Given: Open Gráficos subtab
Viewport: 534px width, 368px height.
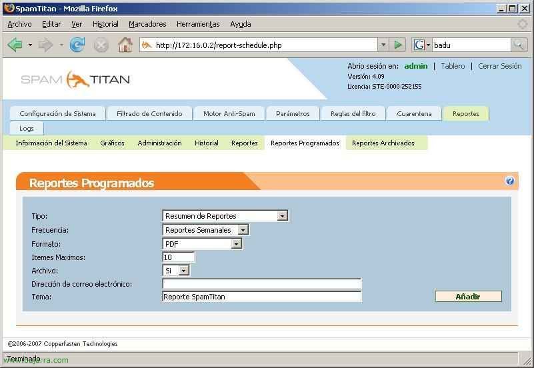Looking at the screenshot, I should pos(113,143).
